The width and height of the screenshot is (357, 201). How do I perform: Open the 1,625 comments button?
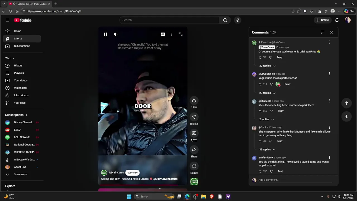[194, 133]
